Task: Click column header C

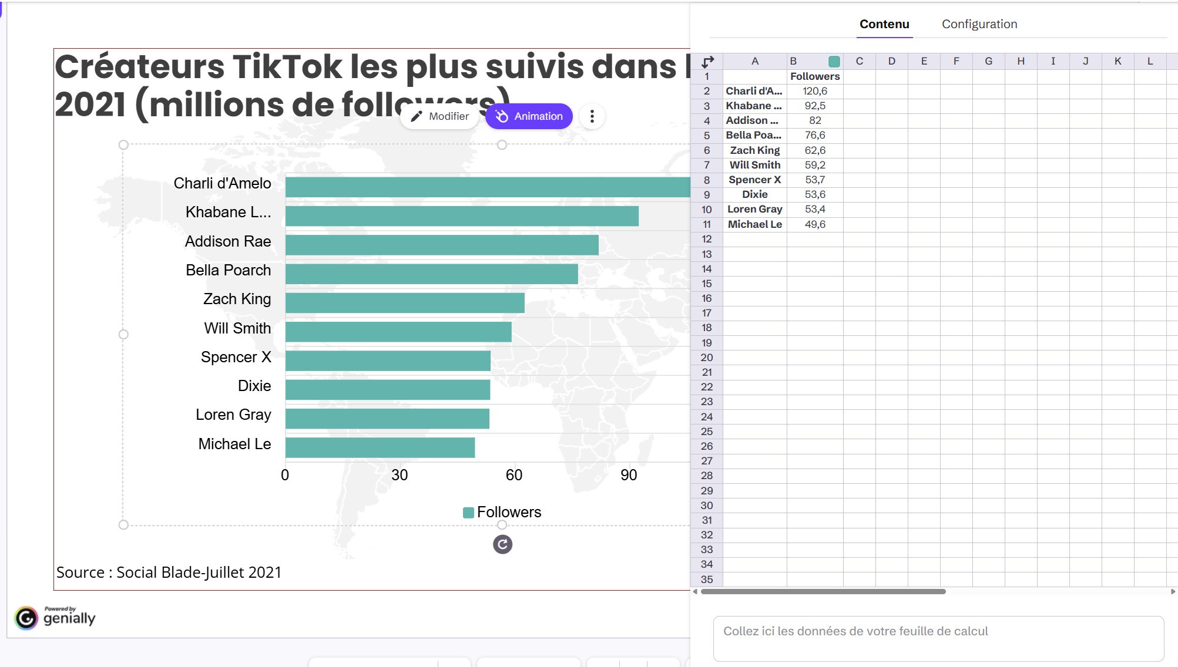Action: pyautogui.click(x=860, y=61)
